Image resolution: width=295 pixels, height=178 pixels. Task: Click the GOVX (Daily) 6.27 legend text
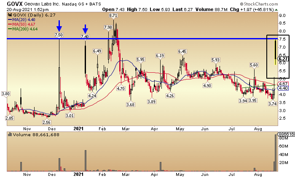pos(34,15)
